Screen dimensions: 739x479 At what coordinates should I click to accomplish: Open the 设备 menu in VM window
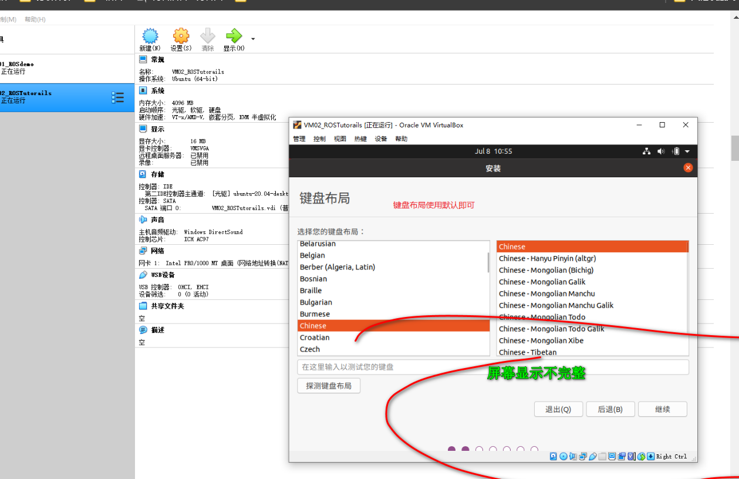(x=381, y=139)
